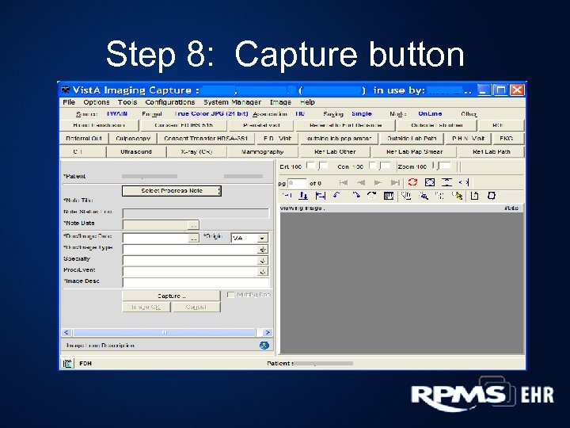Screen dimensions: 570x428
Task: Click the fit-to-height icon with two horizontal bars
Action: click(446, 182)
